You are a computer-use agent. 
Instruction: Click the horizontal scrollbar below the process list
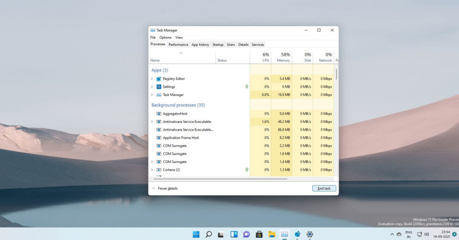pos(221,179)
